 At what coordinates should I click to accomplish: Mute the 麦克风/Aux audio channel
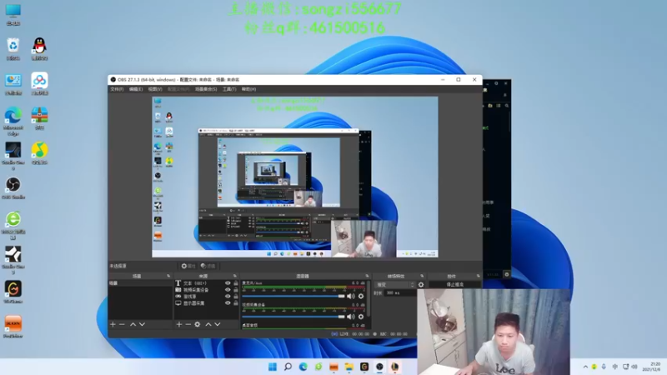click(350, 297)
